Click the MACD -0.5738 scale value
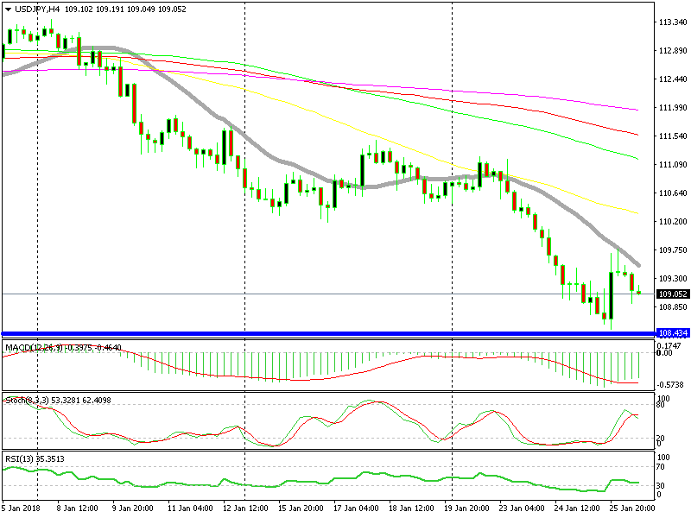Viewport: 691px width, 518px height. (671, 384)
